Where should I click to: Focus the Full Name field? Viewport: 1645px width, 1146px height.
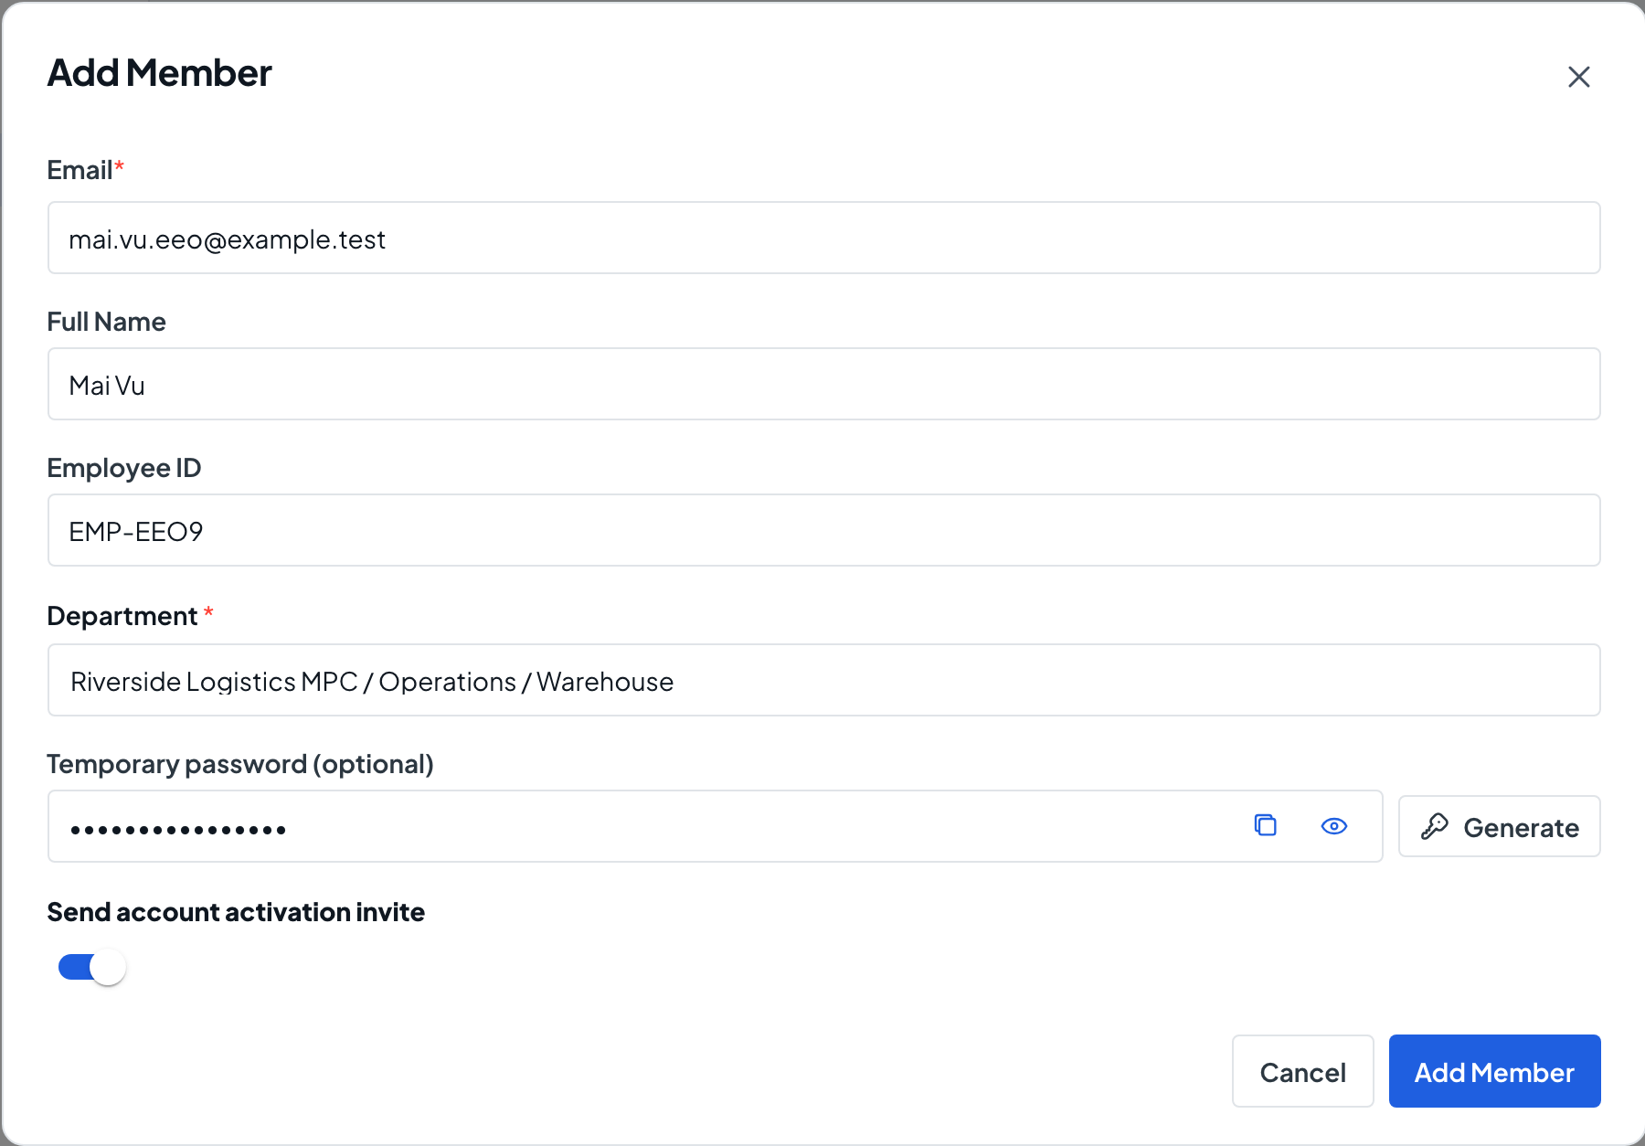[823, 384]
